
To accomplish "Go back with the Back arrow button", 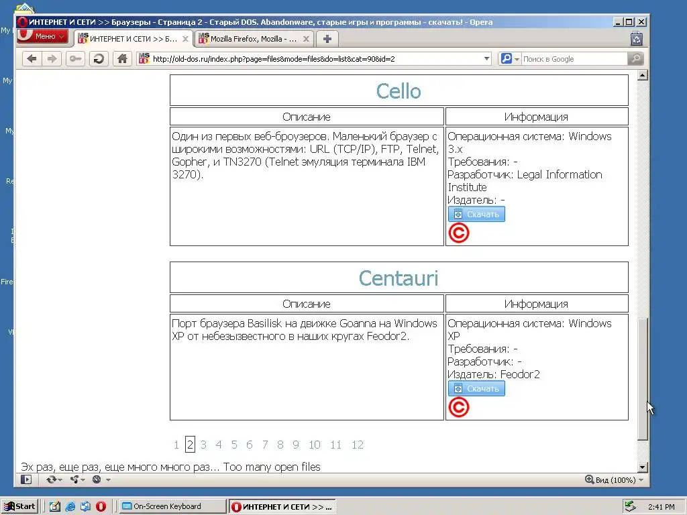I will pos(32,59).
